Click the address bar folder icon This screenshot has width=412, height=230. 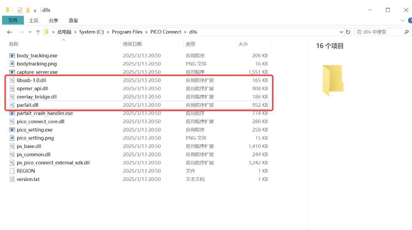click(x=47, y=32)
